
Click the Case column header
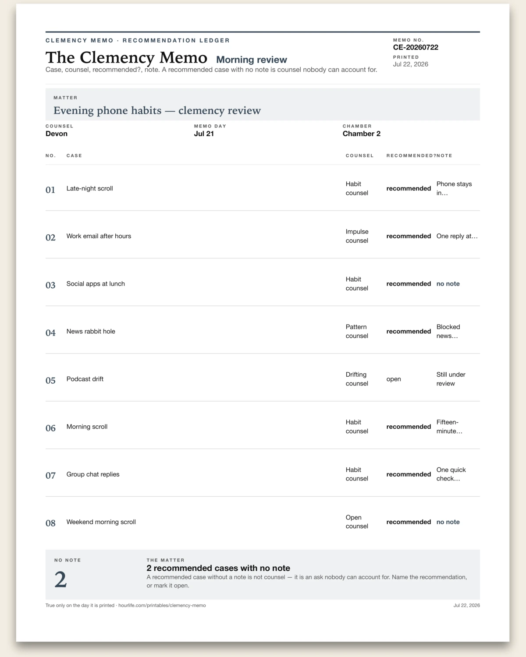click(x=74, y=155)
